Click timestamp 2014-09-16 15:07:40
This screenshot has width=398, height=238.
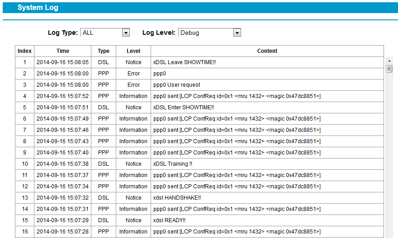coord(63,152)
